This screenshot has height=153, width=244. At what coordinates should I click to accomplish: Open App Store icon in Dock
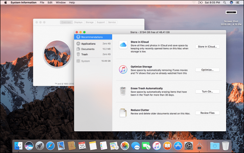pyautogui.click(x=178, y=146)
